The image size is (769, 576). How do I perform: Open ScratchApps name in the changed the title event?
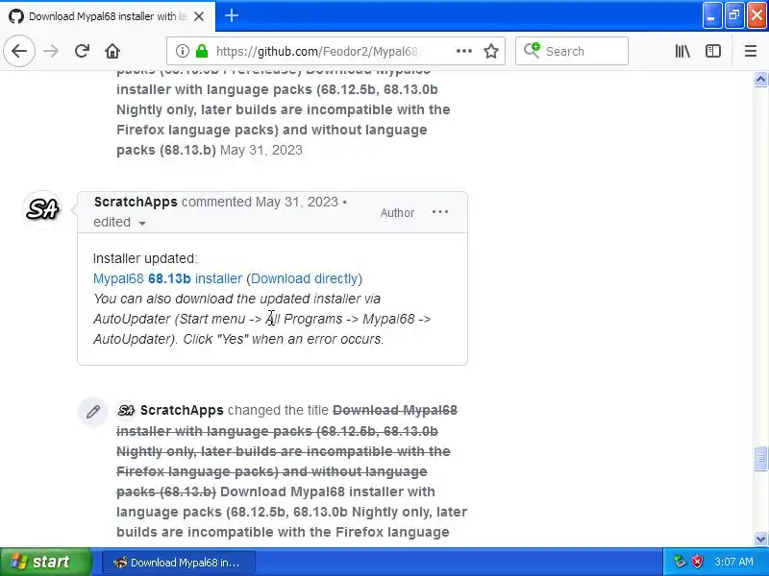182,410
